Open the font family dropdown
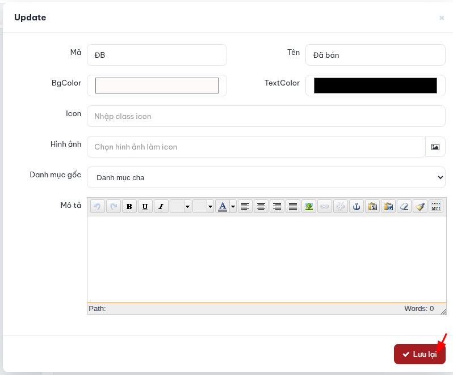This screenshot has height=375, width=453. [181, 206]
